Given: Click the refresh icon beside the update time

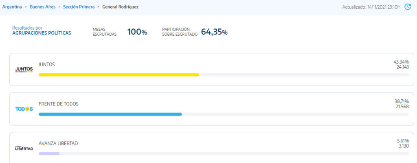Looking at the screenshot, I should coord(407,7).
